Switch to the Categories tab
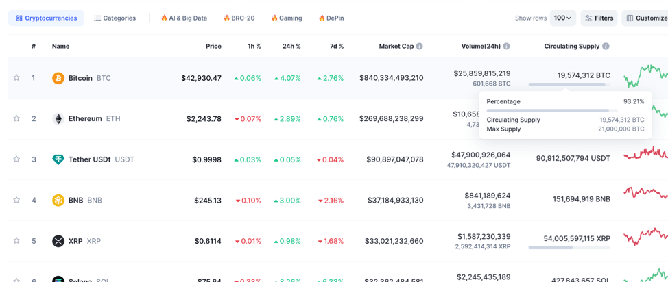The height and width of the screenshot is (282, 668). pos(115,18)
